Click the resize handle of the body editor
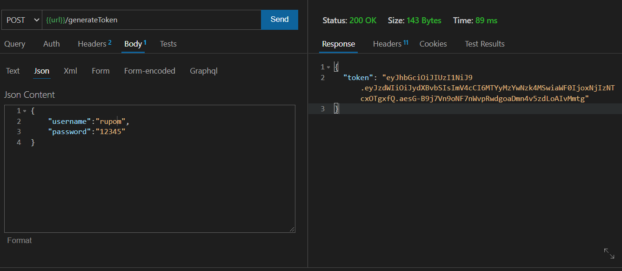Screen dimensions: 622x271 click(x=293, y=229)
